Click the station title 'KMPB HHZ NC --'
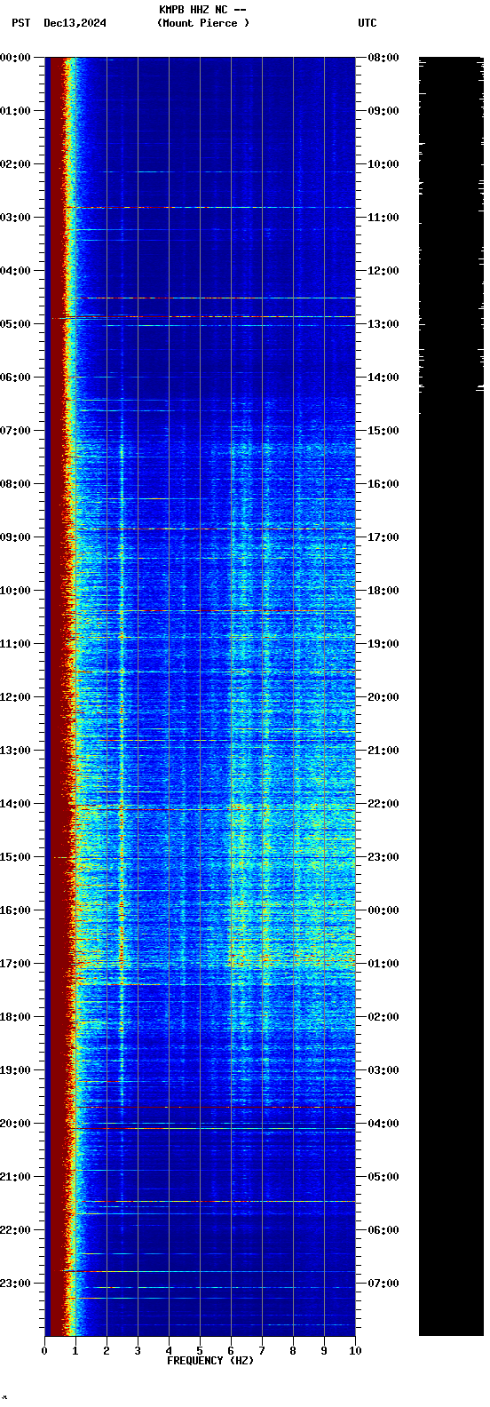490x1407 pixels. (x=202, y=10)
